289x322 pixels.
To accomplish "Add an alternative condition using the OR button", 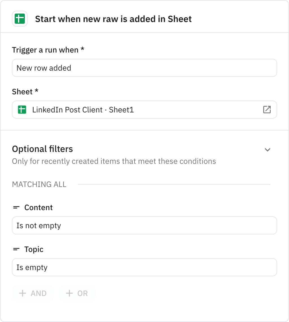I will point(77,293).
